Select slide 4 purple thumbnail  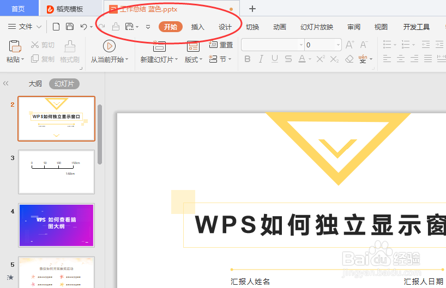56,225
